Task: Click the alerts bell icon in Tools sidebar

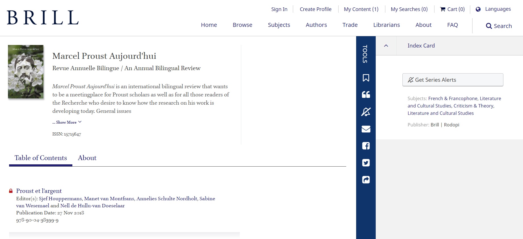Action: (366, 112)
